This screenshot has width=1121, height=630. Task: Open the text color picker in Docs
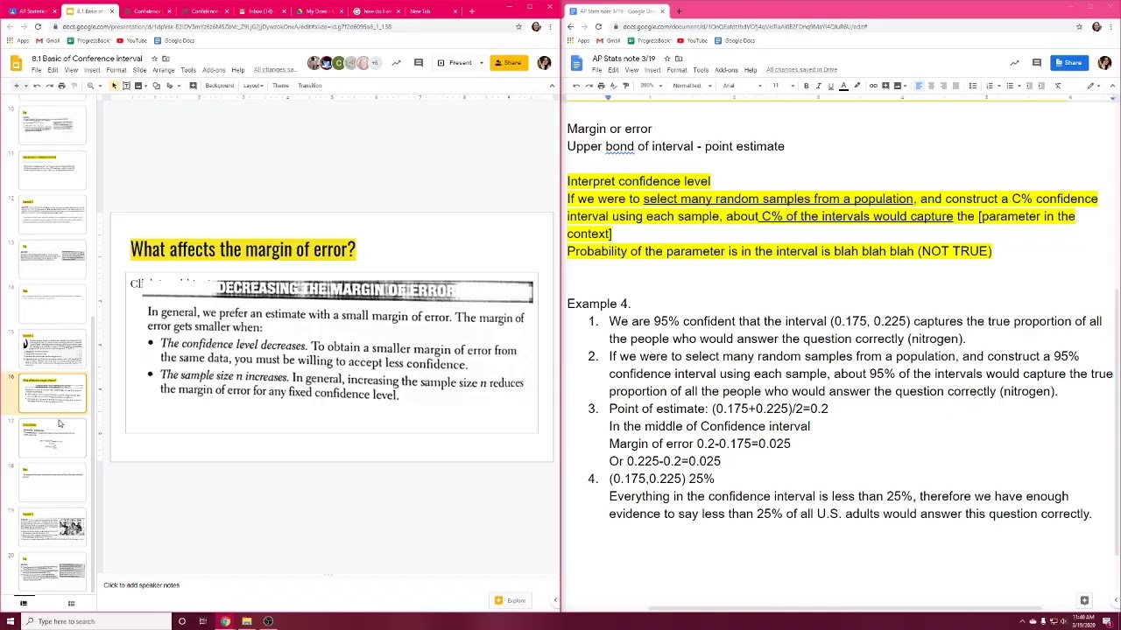(843, 86)
